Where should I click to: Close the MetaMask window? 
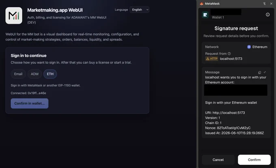coord(271,4)
